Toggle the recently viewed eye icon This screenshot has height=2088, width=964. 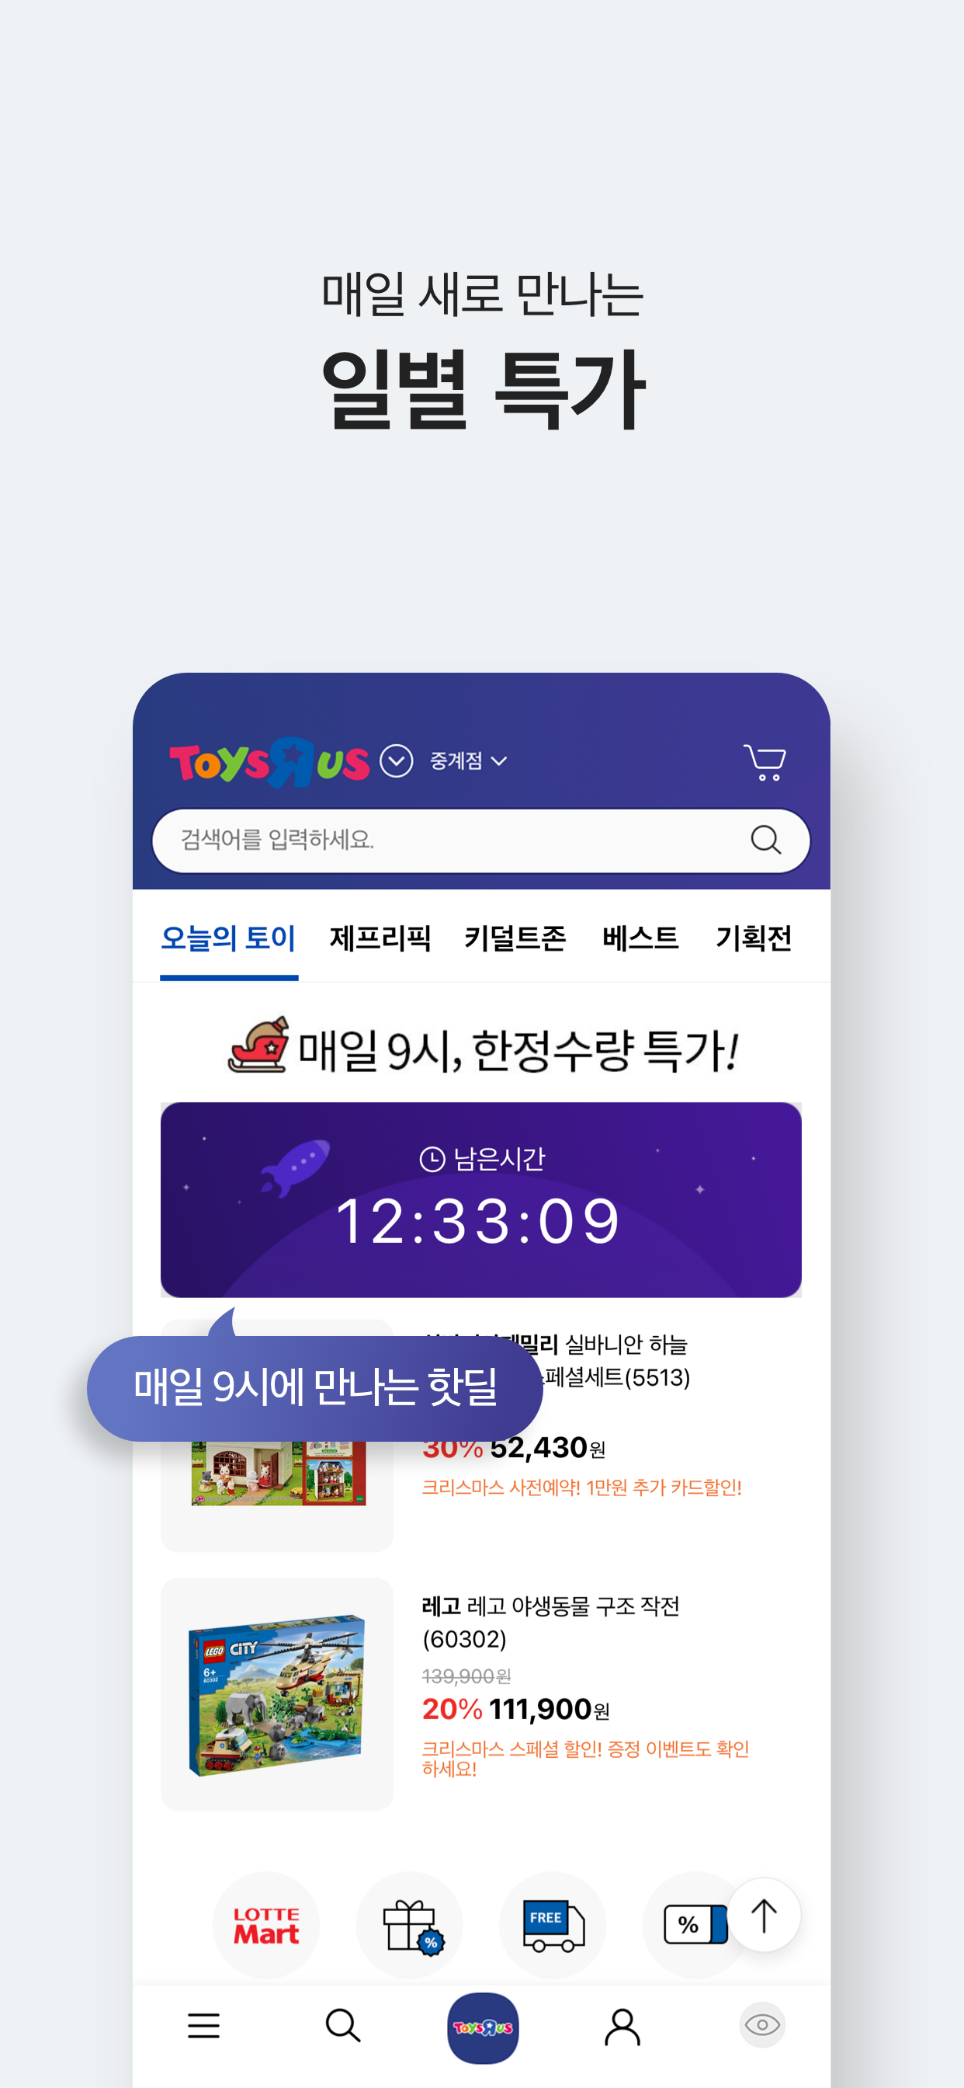point(762,2026)
